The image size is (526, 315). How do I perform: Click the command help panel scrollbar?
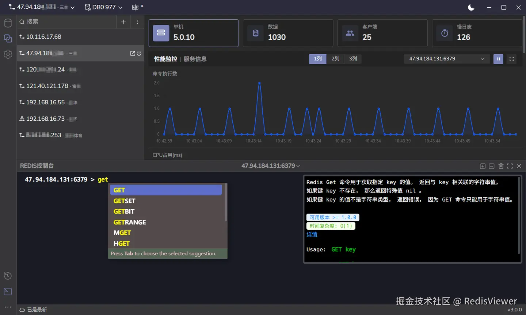point(519,215)
